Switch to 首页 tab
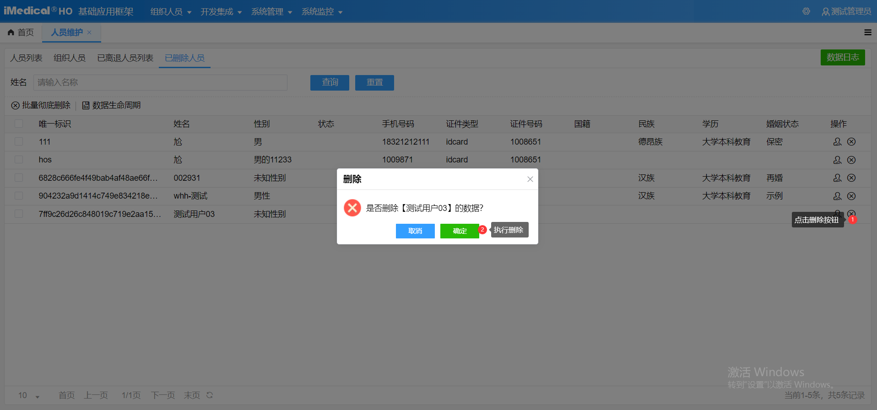This screenshot has width=877, height=410. (21, 32)
